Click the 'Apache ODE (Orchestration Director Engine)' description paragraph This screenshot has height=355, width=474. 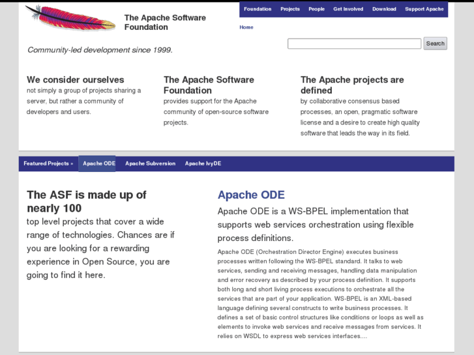tap(320, 294)
